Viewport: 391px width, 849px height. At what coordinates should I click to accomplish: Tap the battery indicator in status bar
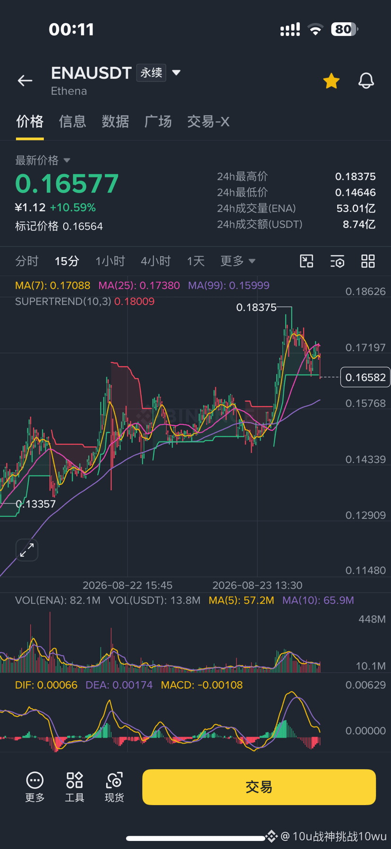345,29
